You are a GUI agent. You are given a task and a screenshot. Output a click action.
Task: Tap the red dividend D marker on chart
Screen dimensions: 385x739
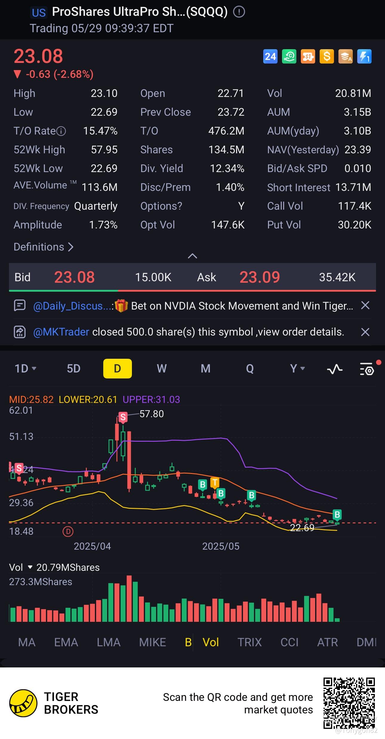pos(68,531)
